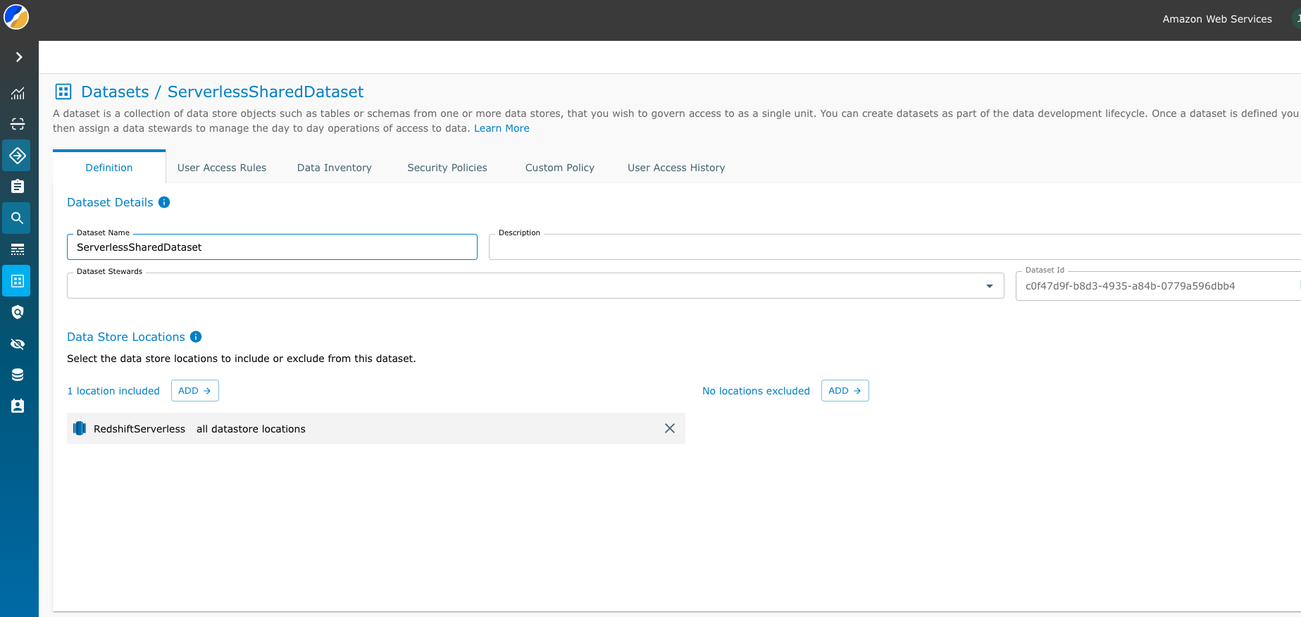Viewport: 1301px width, 617px height.
Task: Open the Custom Policy tab
Action: coord(560,168)
